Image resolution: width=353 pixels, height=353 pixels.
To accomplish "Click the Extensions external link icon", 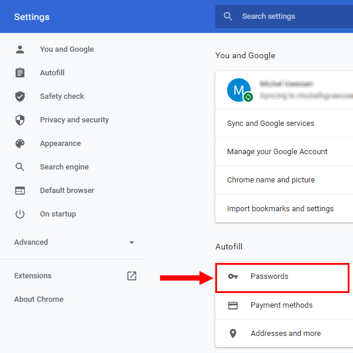I will click(x=132, y=276).
